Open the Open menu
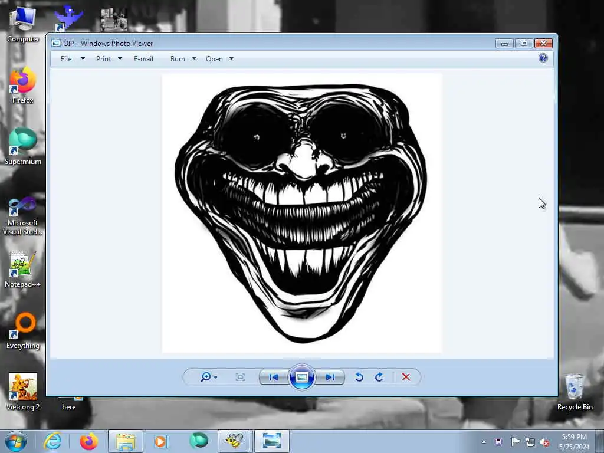Image resolution: width=604 pixels, height=453 pixels. point(214,59)
